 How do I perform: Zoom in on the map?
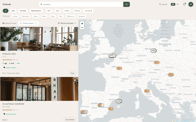point(82,23)
